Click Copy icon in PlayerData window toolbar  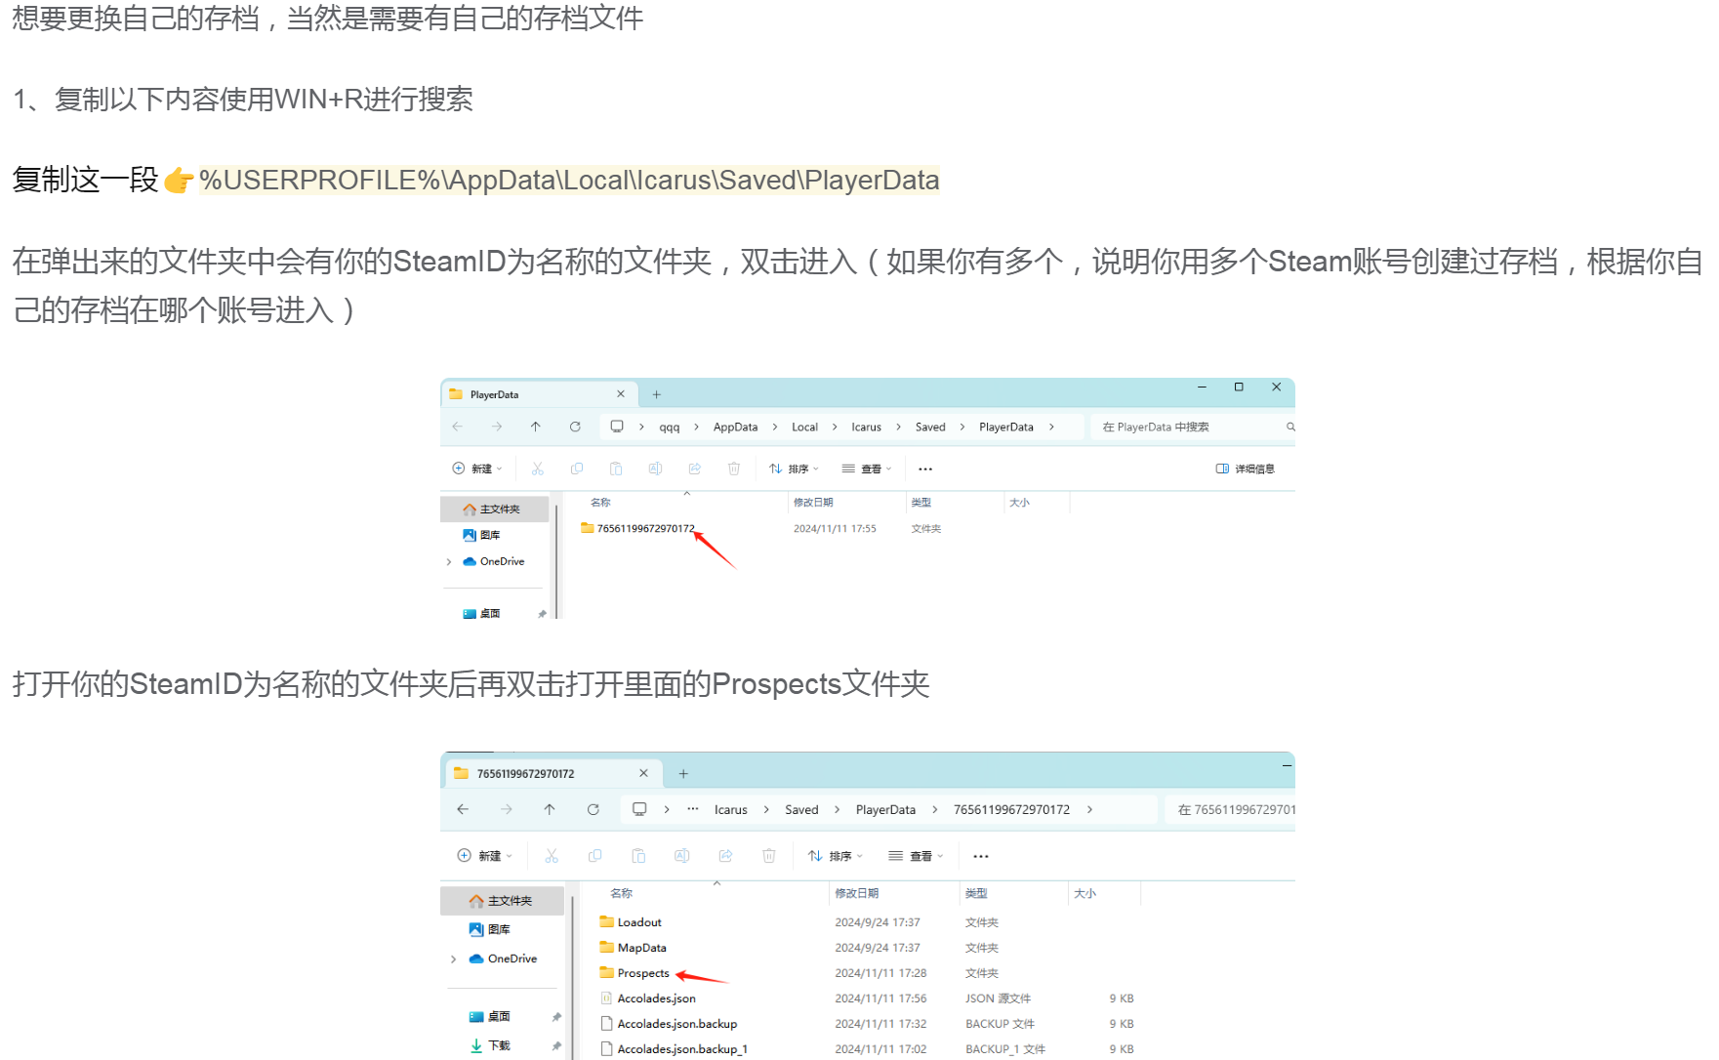point(577,469)
